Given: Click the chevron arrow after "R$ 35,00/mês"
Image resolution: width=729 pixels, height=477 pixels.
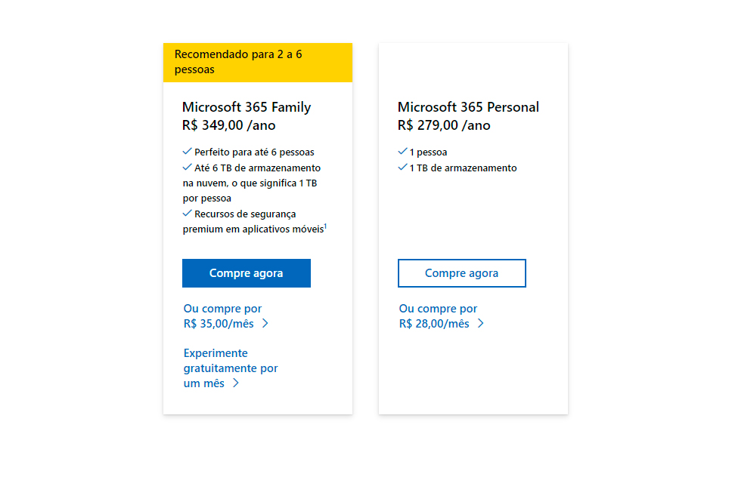Looking at the screenshot, I should point(265,324).
